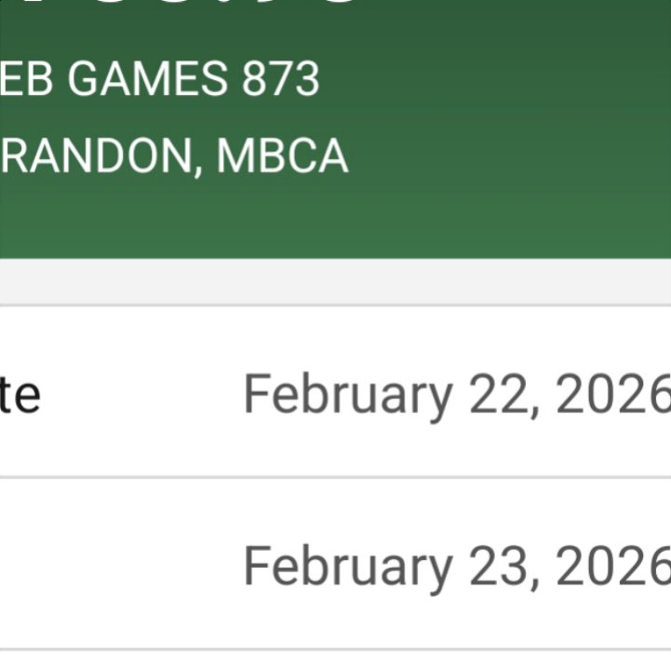Click MBCA province code in the header
The height and width of the screenshot is (669, 671).
click(x=282, y=156)
